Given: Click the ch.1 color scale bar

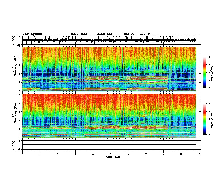Looking at the screenshot, I should pos(204,72).
